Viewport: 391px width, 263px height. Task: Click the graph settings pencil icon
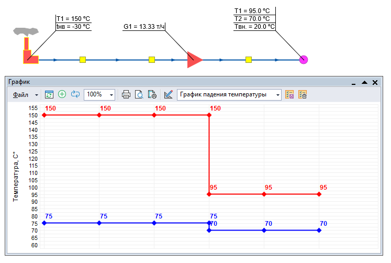click(168, 94)
